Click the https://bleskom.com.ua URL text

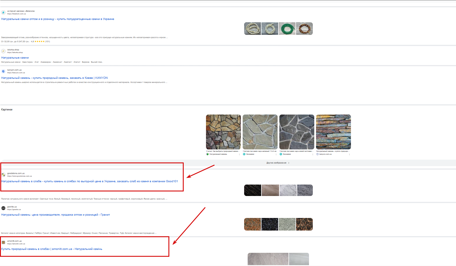point(16,14)
